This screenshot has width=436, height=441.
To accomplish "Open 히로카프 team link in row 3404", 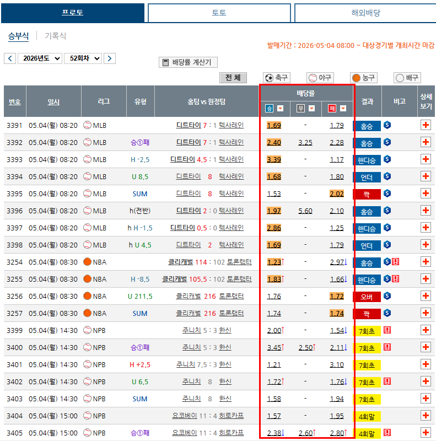I will point(231,416).
